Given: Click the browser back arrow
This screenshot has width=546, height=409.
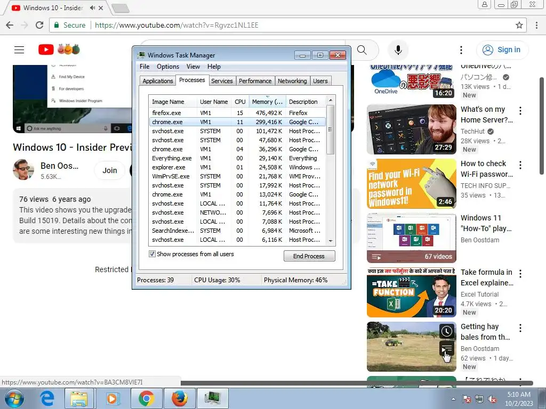Looking at the screenshot, I should 10,25.
